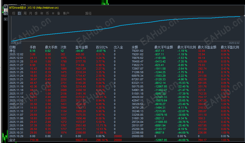Click the 百分比% column header
This screenshot has width=245, height=143.
click(x=102, y=47)
